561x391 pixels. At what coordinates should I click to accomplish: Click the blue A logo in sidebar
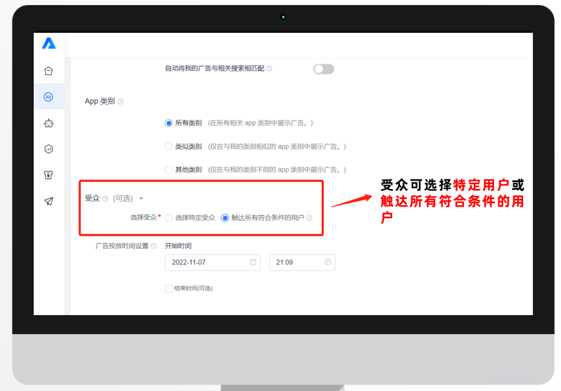pyautogui.click(x=49, y=43)
